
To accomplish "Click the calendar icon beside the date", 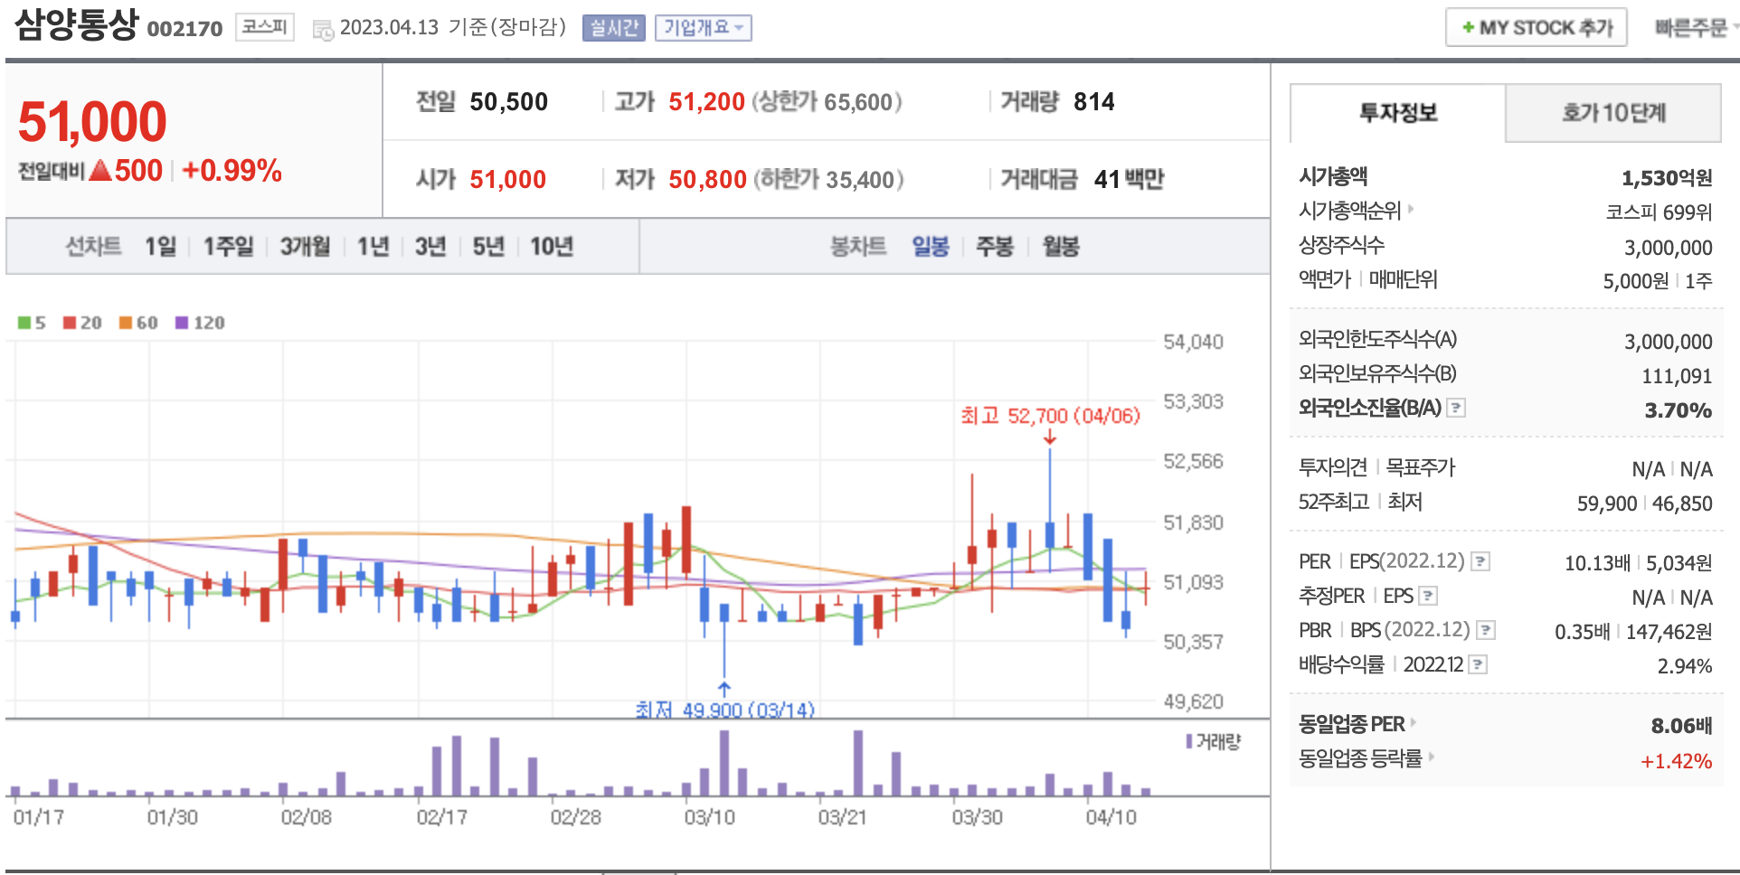I will (x=323, y=30).
